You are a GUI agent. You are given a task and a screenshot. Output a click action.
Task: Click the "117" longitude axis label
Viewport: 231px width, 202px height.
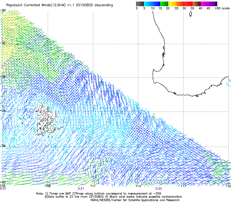[183, 186]
